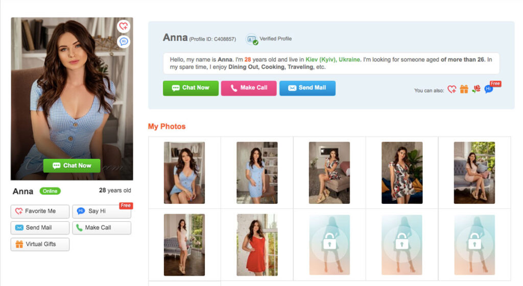Click the Say Hi button in sidebar
This screenshot has width=523, height=286.
(x=101, y=211)
